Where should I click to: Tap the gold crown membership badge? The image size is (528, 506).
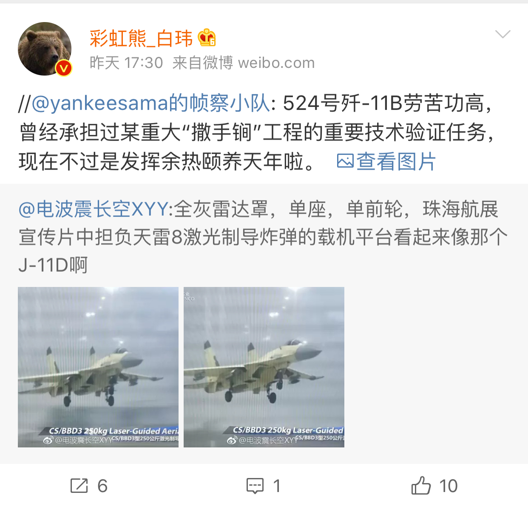pos(207,38)
